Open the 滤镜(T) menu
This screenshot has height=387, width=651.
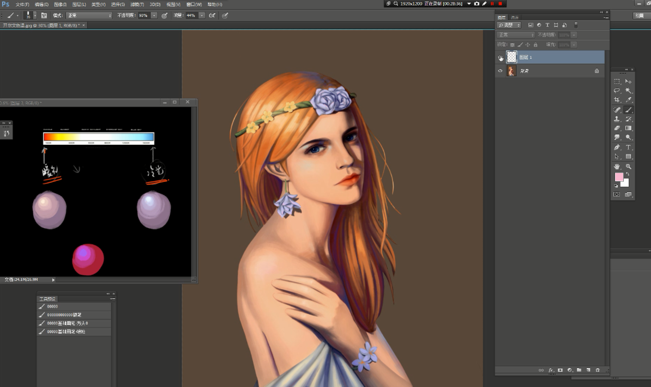(x=137, y=4)
